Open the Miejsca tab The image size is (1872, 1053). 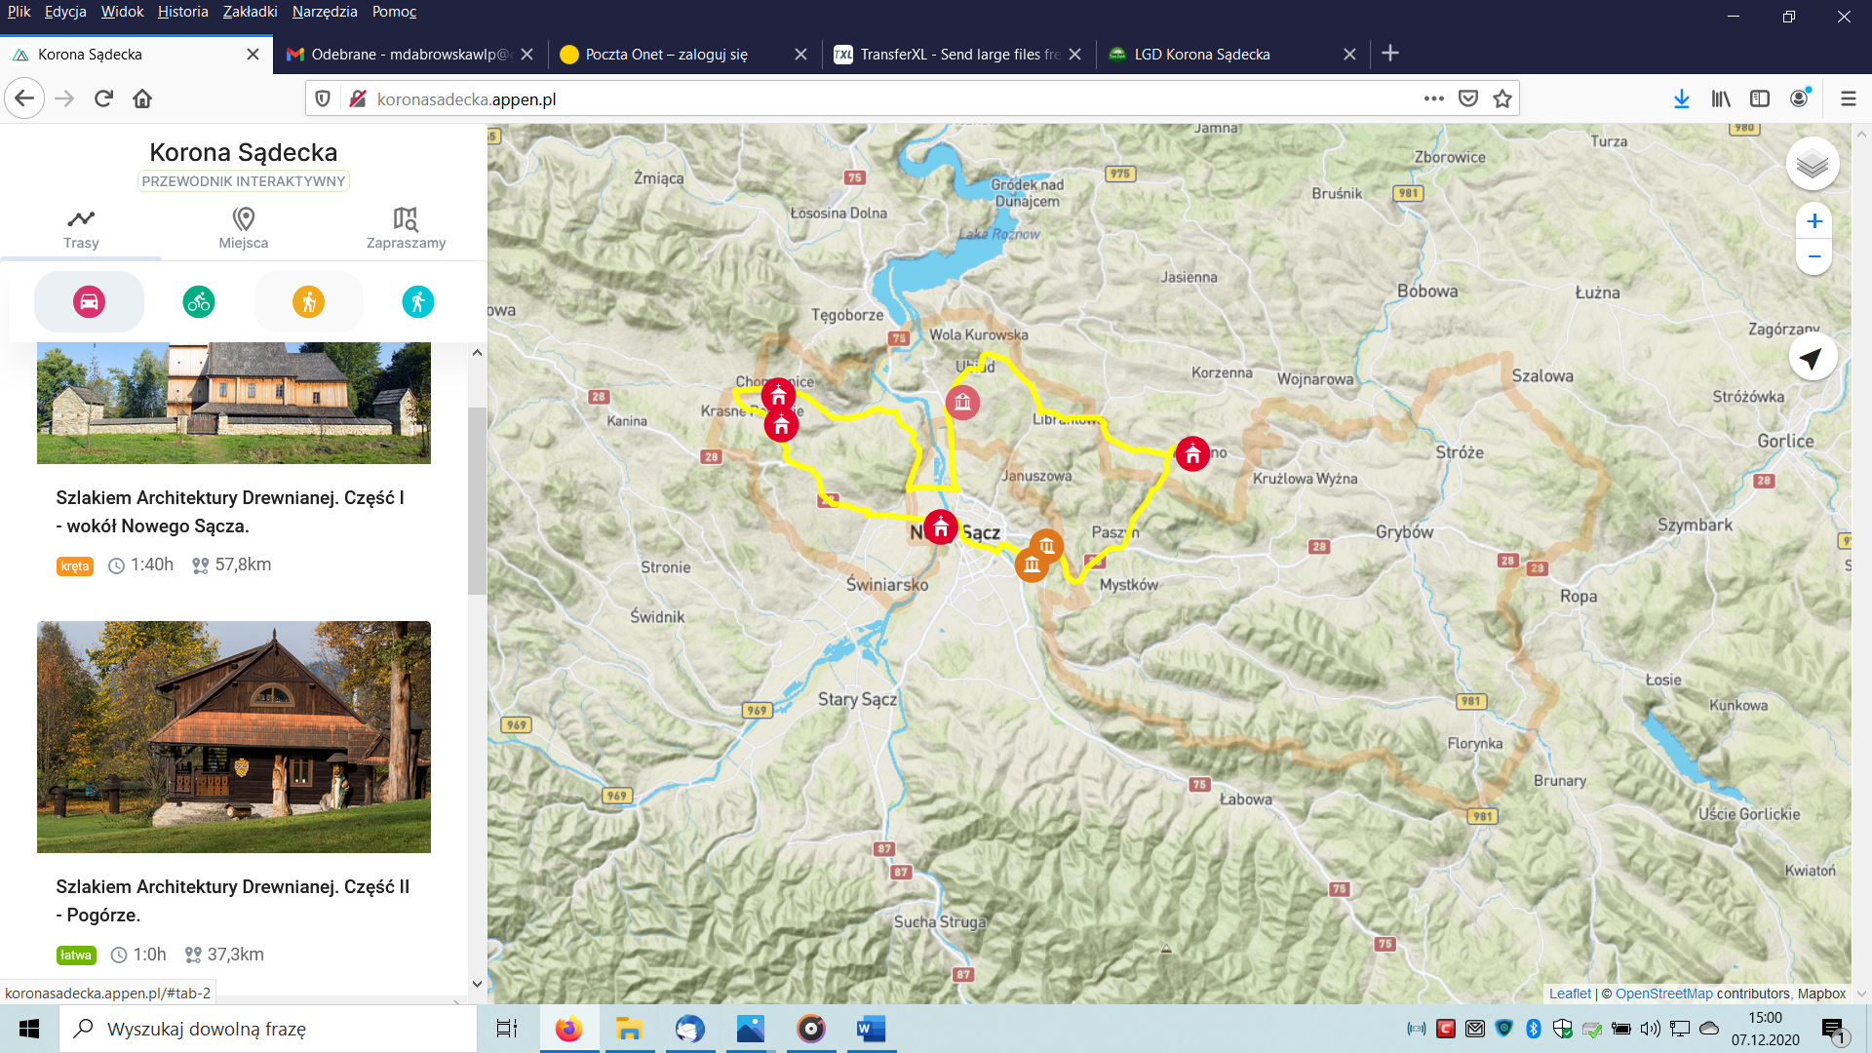point(244,230)
